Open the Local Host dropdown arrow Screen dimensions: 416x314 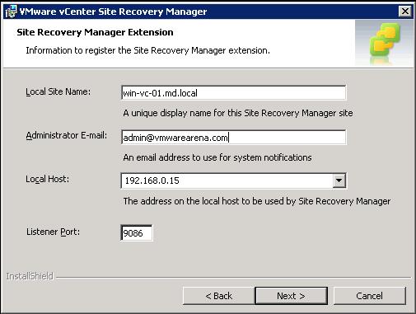pos(339,180)
